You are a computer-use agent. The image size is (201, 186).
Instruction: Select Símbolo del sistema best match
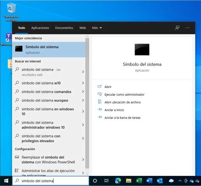pyautogui.click(x=49, y=50)
